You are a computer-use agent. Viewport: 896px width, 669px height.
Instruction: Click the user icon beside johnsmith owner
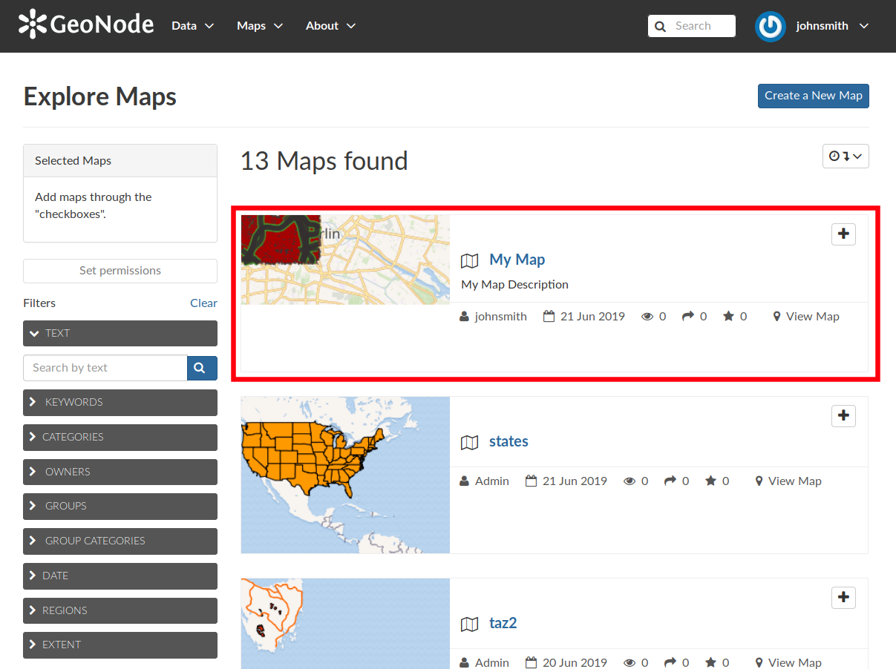tap(465, 317)
